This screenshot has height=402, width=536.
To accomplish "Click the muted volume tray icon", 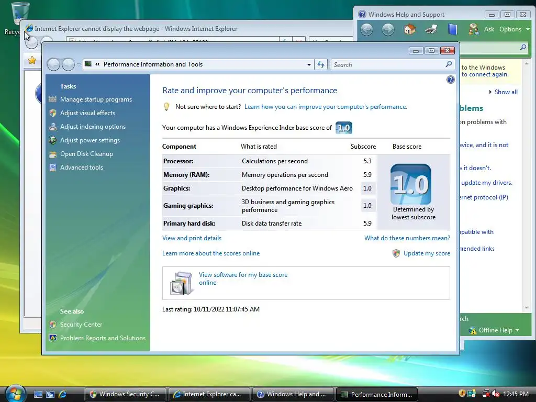I will coord(495,394).
